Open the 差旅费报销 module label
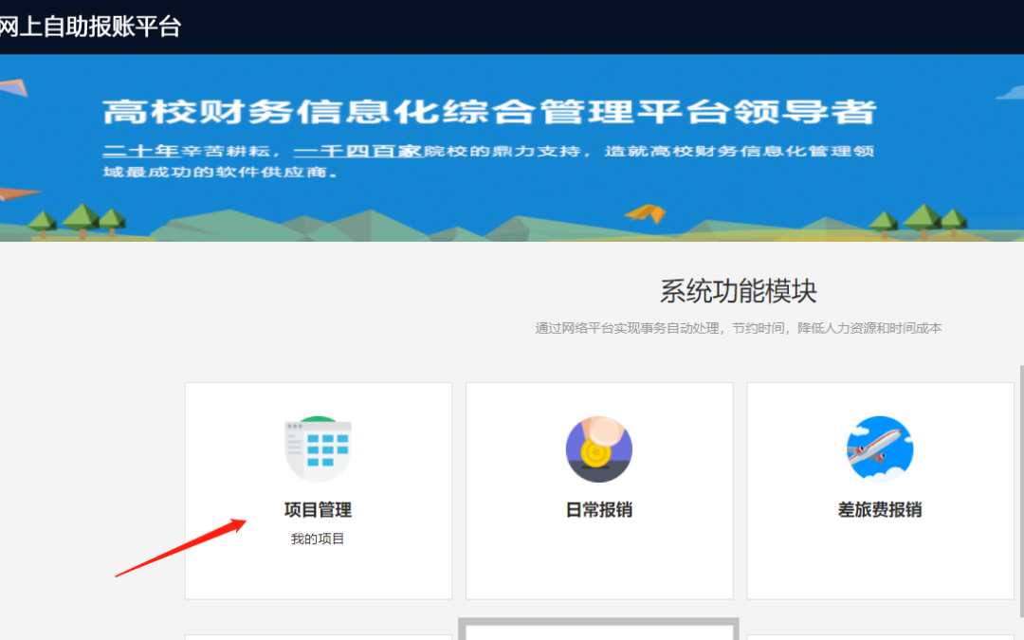 [879, 510]
